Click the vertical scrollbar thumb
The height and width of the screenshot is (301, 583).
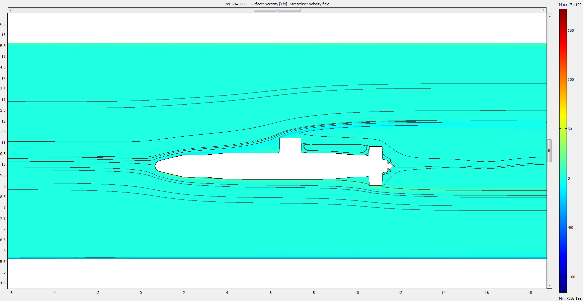coord(549,151)
